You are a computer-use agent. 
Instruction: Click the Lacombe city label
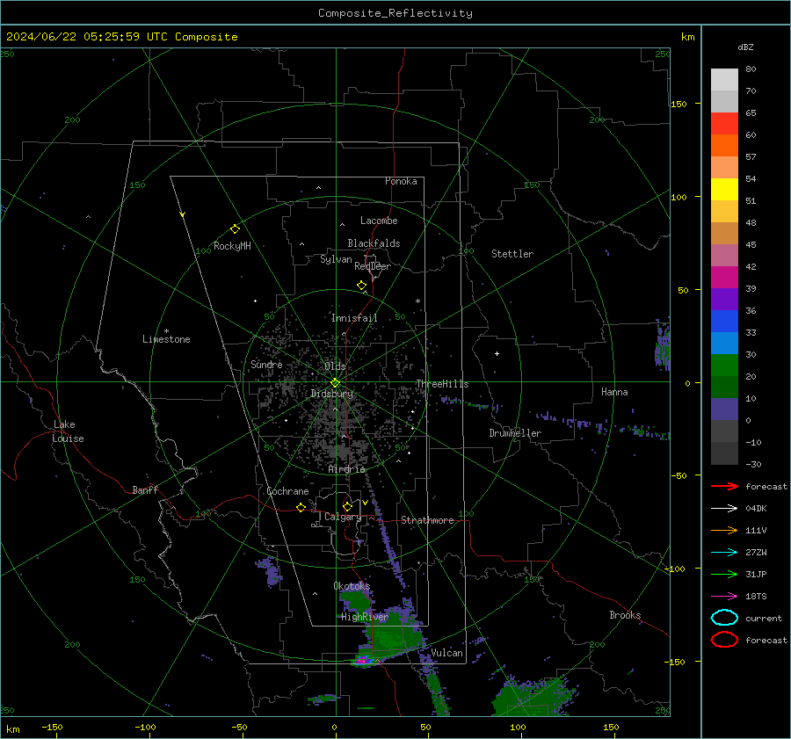point(379,221)
